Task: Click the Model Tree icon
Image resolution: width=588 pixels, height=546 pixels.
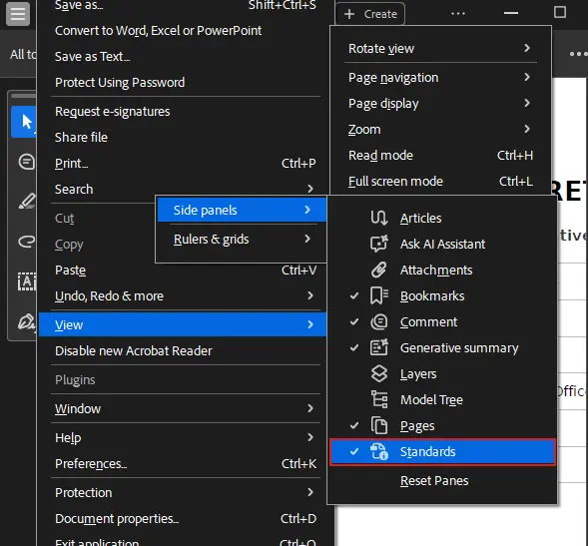Action: click(379, 399)
